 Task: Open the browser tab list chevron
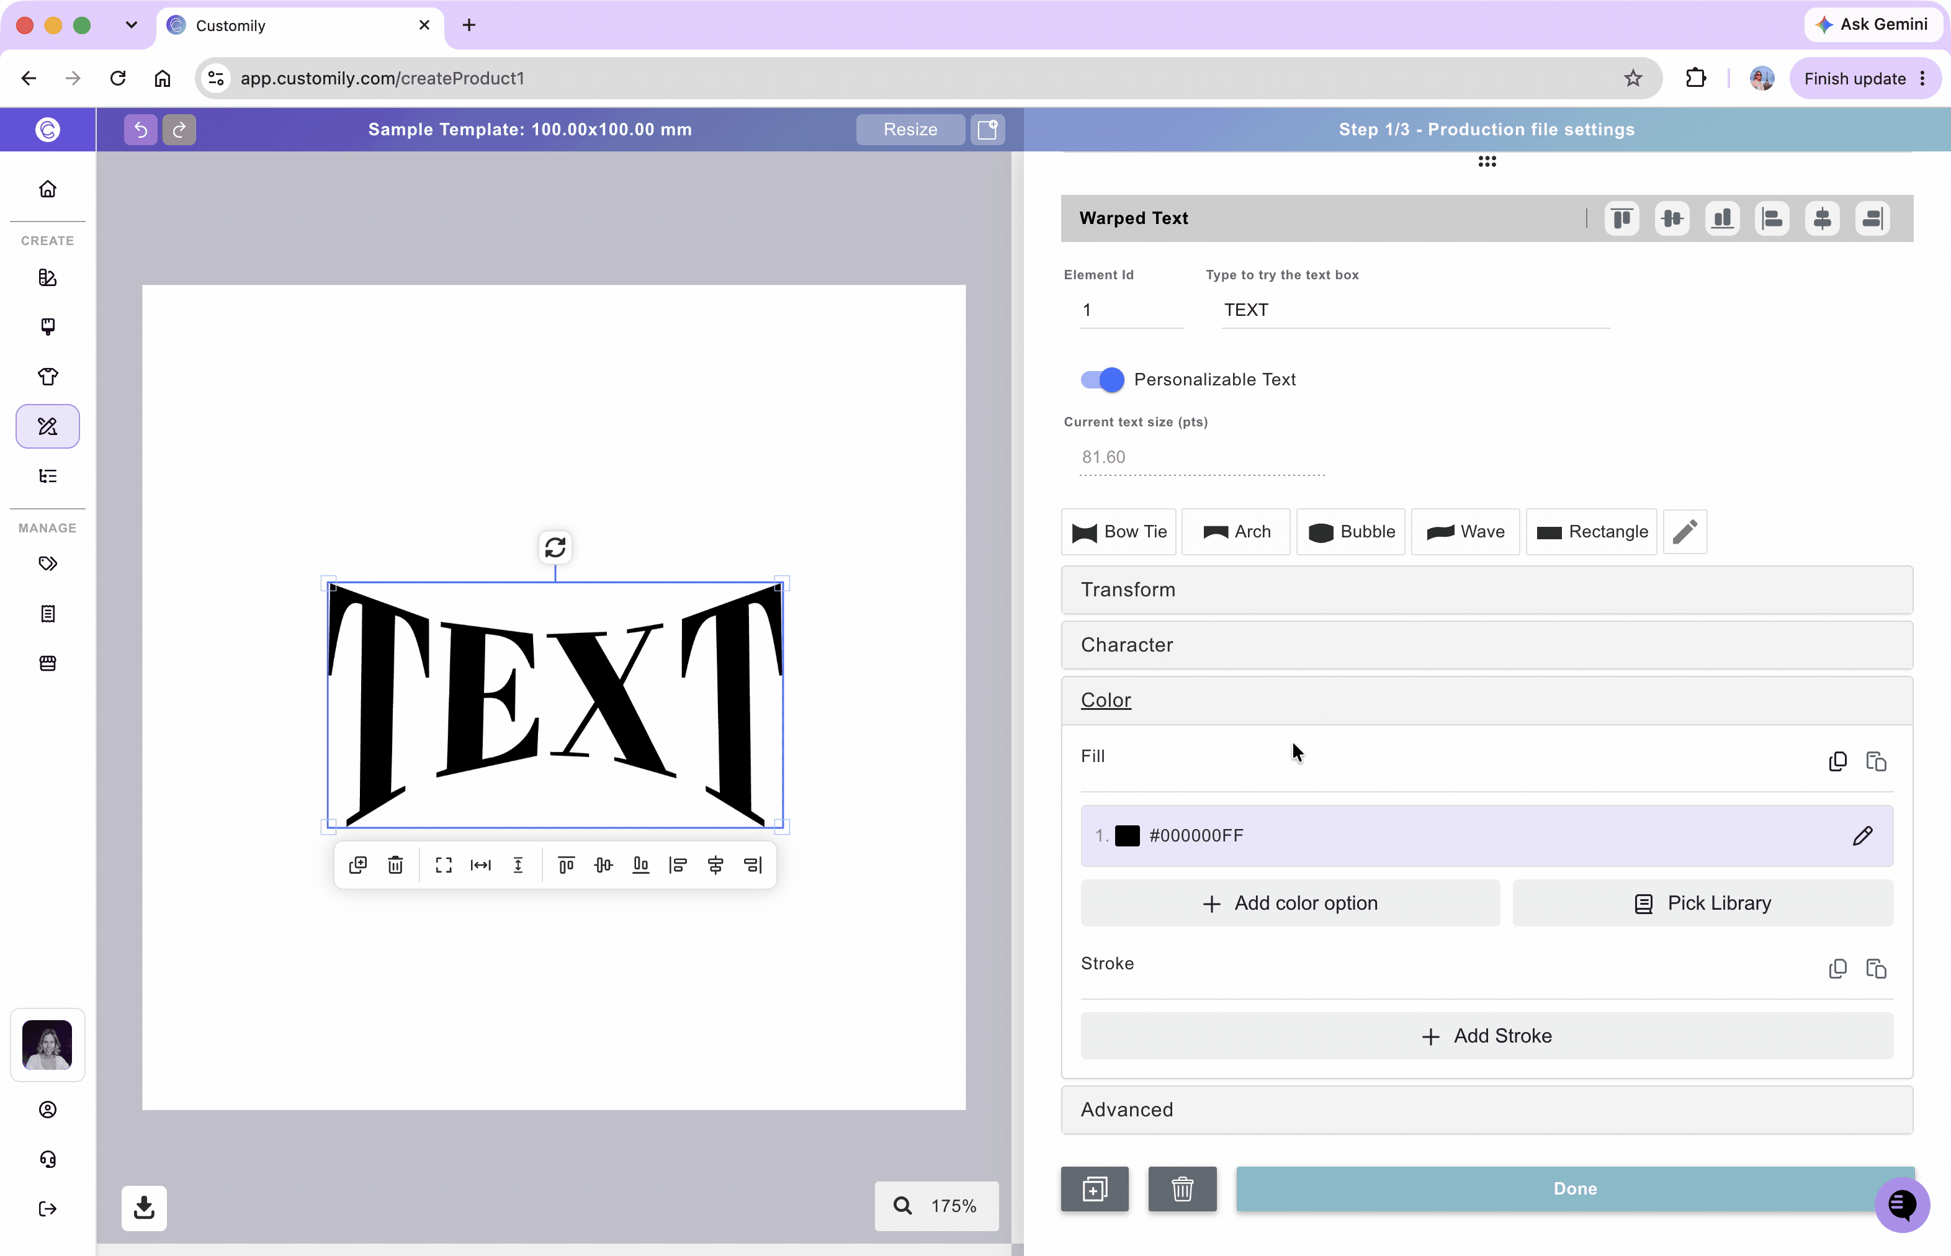[x=132, y=25]
